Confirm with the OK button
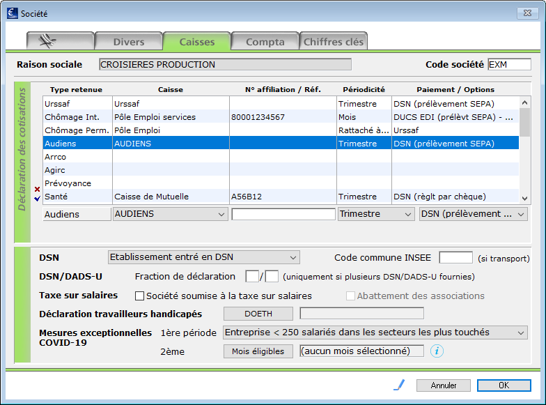546x405 pixels. pos(504,385)
